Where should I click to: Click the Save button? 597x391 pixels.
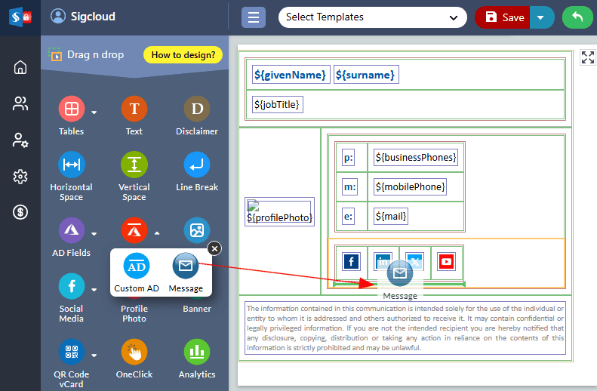click(503, 17)
